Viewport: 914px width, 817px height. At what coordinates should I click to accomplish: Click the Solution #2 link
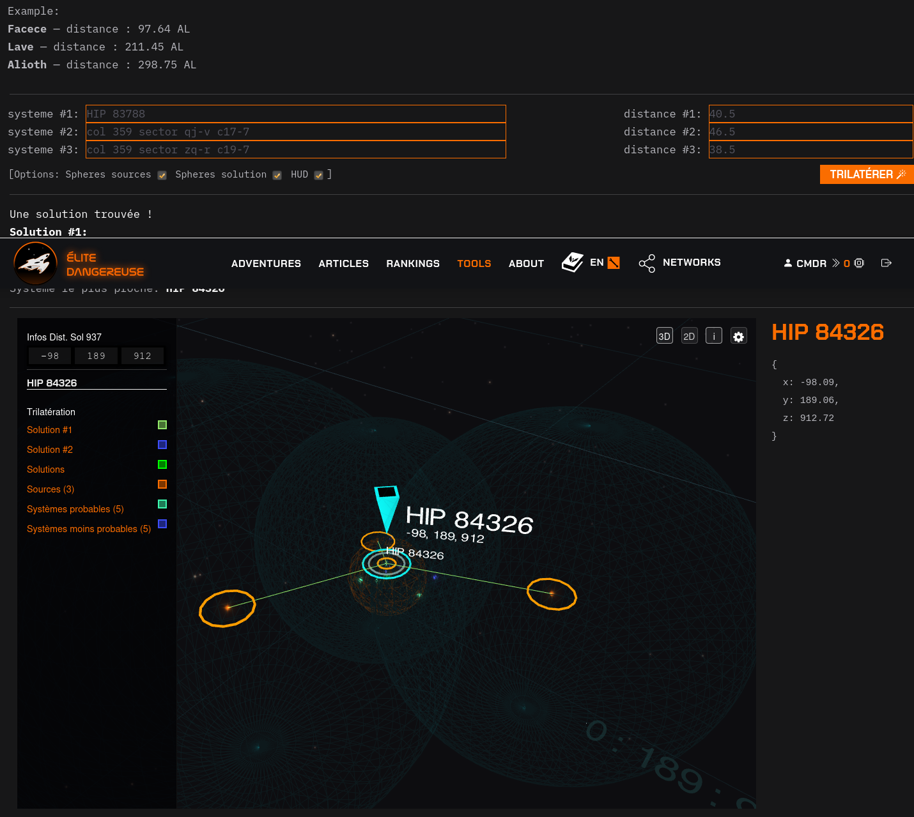(x=50, y=450)
